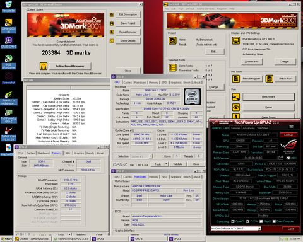Click the Start button on taskbar
The width and height of the screenshot is (303, 242).
pyautogui.click(x=7, y=239)
